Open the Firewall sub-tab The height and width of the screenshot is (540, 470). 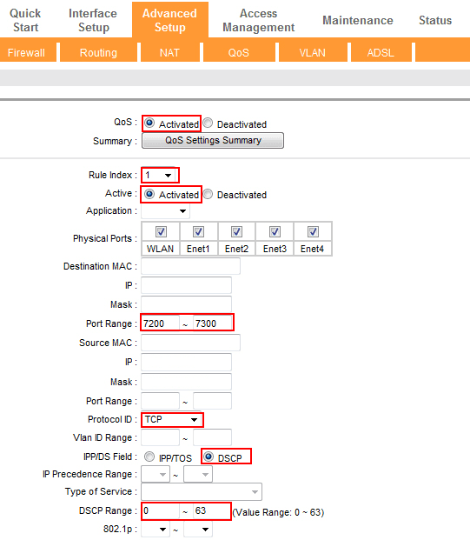[26, 53]
